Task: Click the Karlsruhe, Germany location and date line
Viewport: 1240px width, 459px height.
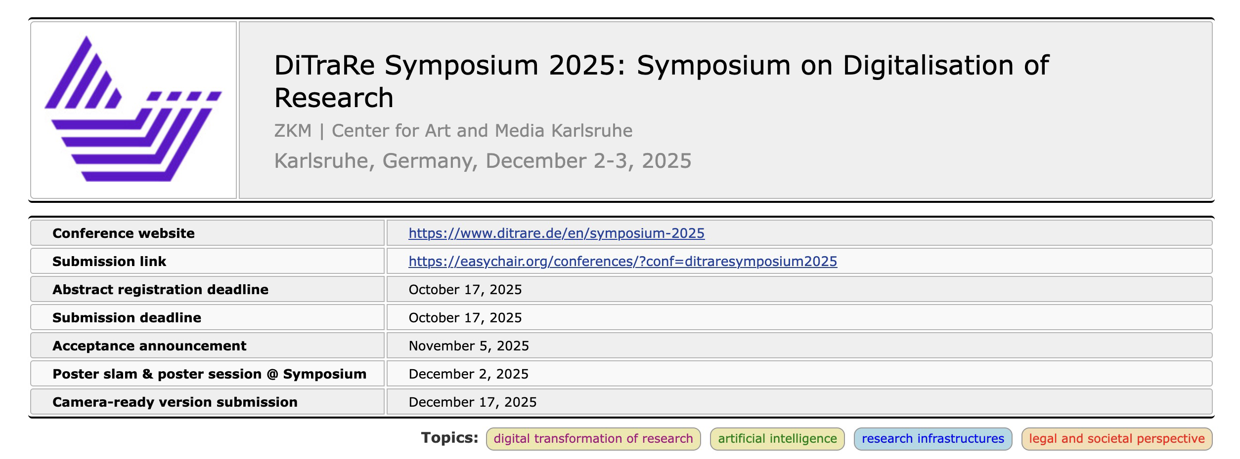Action: 483,161
